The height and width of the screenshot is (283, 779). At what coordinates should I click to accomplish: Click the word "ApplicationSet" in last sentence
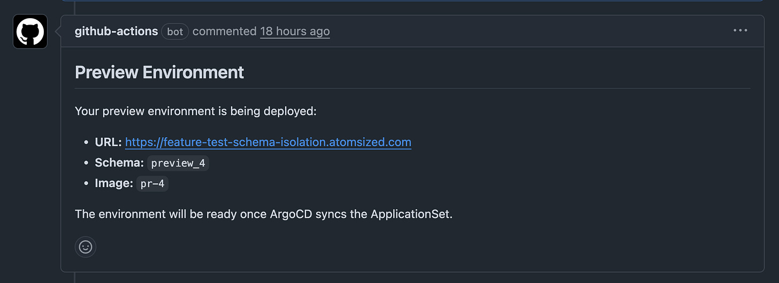pyautogui.click(x=410, y=214)
